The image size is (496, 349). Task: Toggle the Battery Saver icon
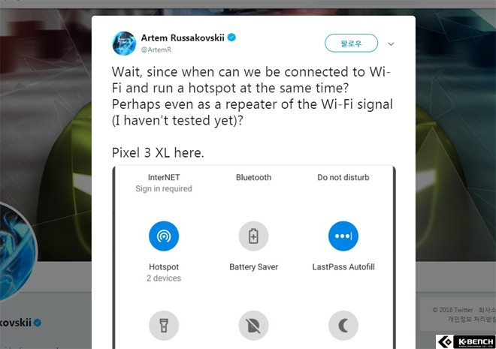(x=253, y=236)
